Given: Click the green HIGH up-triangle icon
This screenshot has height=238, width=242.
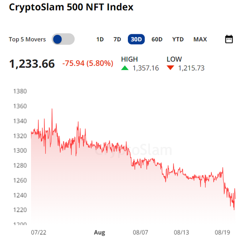Looking at the screenshot, I should tap(125, 68).
